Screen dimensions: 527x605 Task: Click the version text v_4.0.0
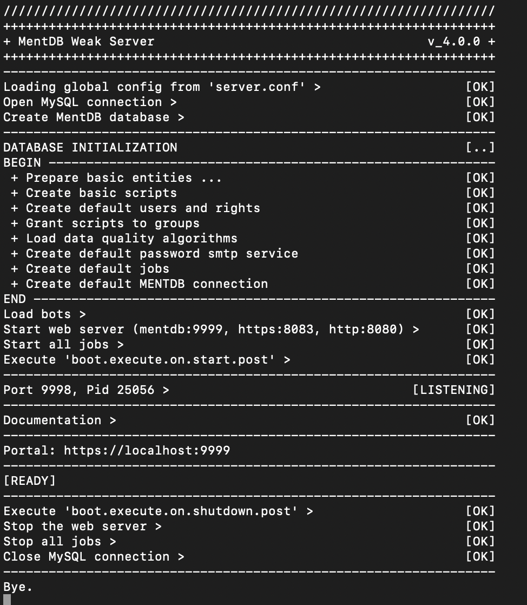453,42
